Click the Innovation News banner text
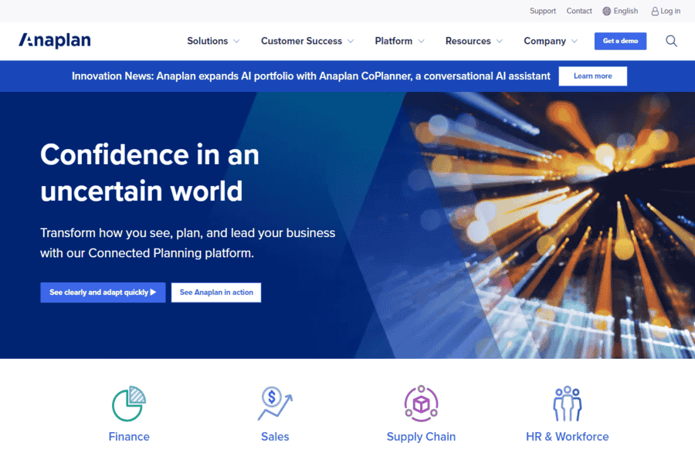Screen dimensions: 695x463 [310, 76]
